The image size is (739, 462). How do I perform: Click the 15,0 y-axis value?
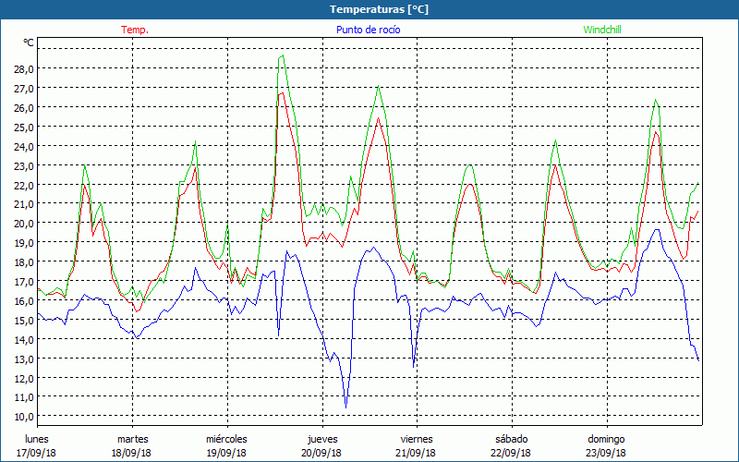point(23,320)
